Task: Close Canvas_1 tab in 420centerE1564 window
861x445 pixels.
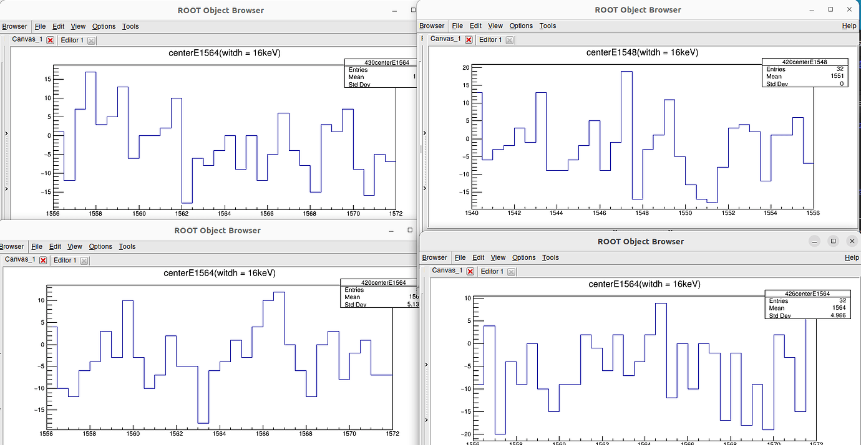Action: point(43,261)
